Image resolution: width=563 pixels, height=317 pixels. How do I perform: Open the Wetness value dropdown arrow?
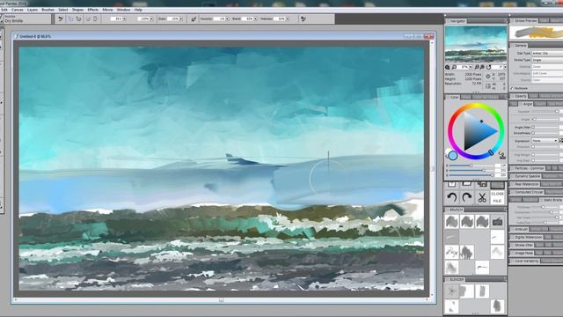(288, 18)
